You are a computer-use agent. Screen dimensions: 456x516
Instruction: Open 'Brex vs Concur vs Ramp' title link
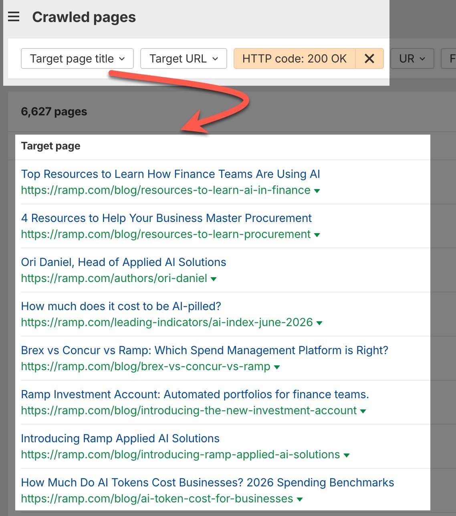point(204,350)
